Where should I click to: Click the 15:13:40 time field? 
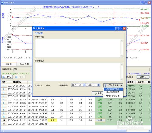[92, 85]
